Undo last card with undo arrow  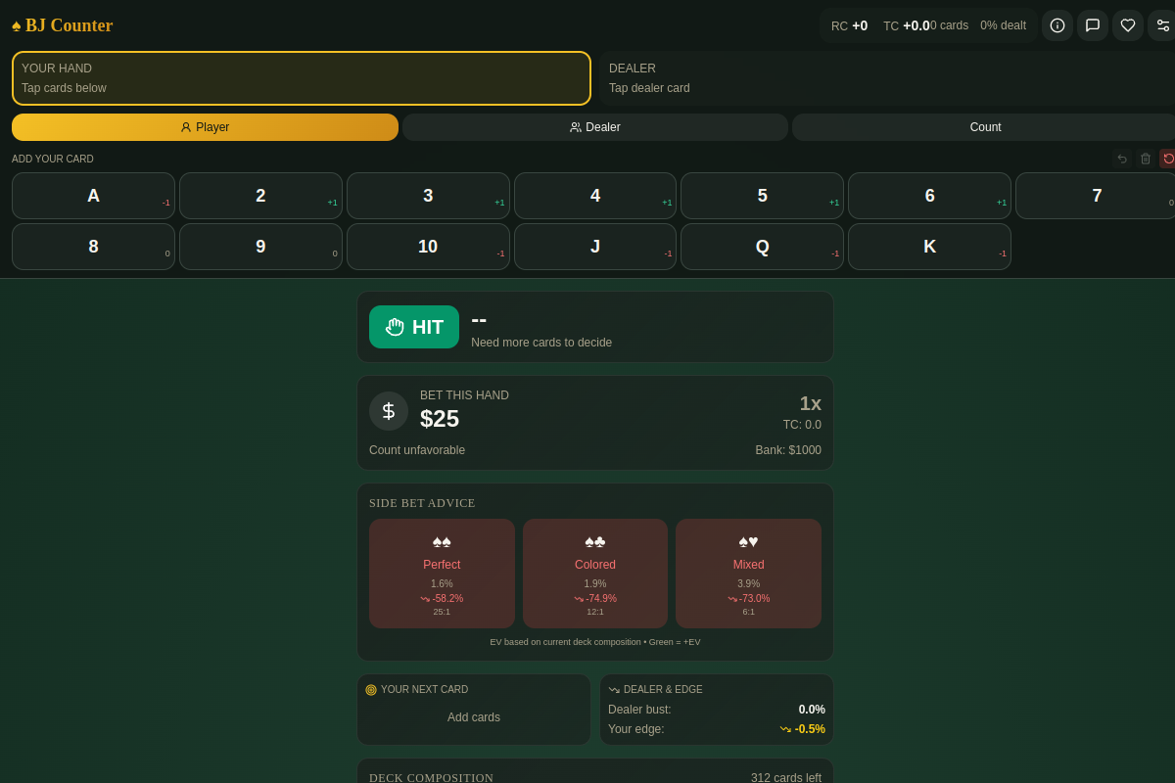[x=1122, y=159]
